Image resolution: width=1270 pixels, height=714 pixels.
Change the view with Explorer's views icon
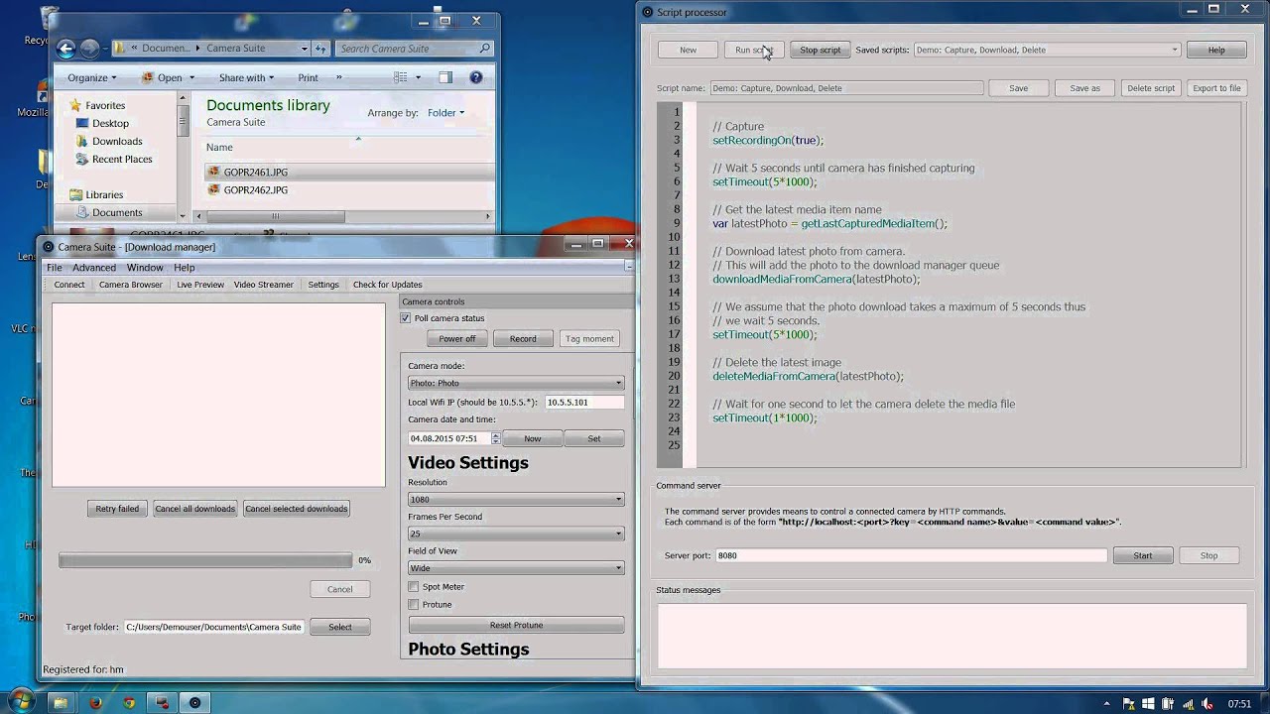(400, 77)
